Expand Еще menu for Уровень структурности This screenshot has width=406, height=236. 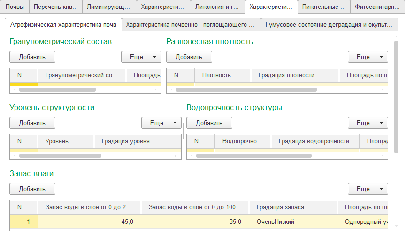pos(161,123)
